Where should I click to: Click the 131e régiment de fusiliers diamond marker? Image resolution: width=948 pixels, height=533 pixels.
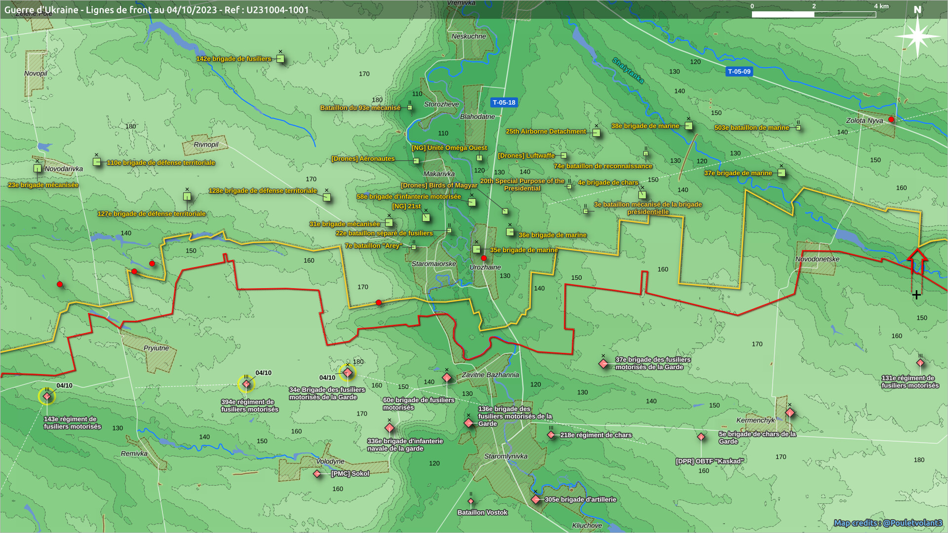click(920, 363)
